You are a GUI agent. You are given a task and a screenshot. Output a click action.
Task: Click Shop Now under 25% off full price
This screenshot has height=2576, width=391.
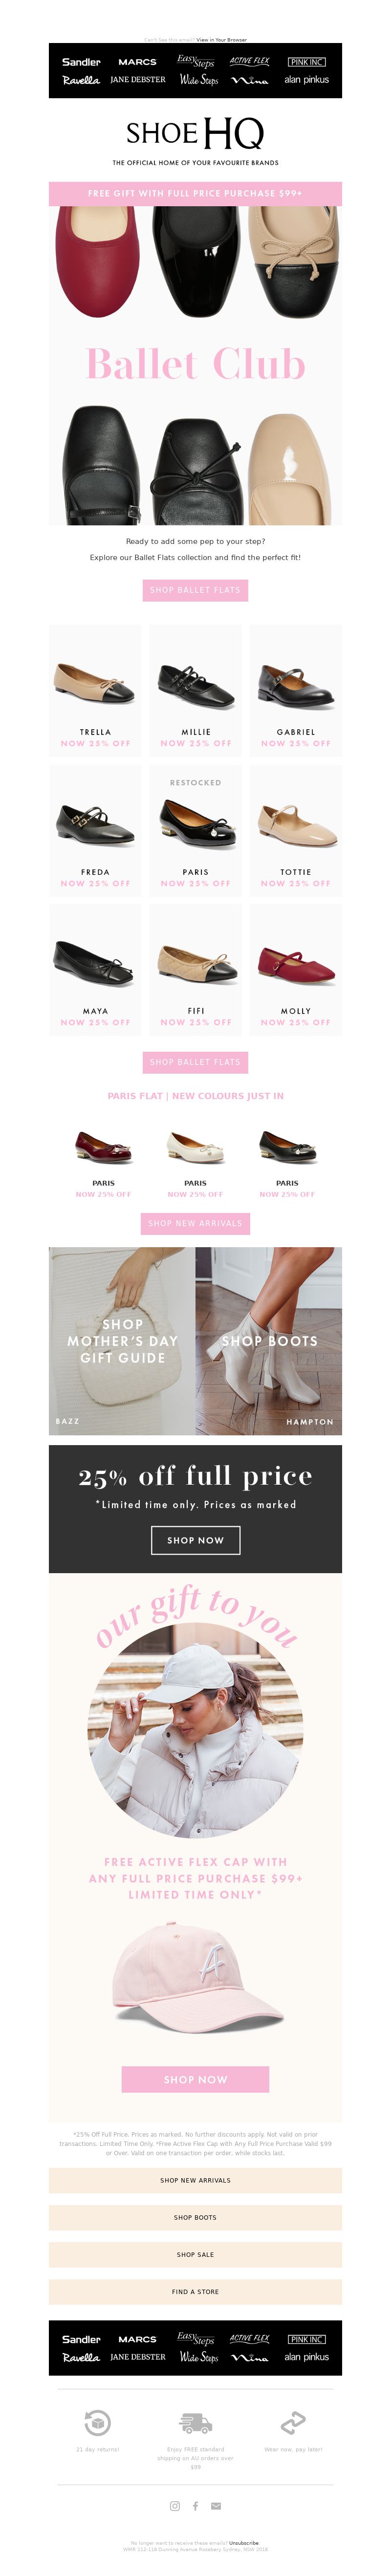click(195, 1540)
